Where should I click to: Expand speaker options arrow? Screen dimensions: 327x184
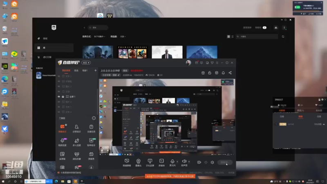(189, 162)
